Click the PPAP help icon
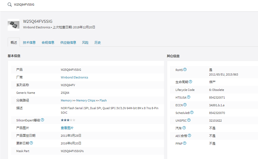258x159 pixels. pos(185,143)
